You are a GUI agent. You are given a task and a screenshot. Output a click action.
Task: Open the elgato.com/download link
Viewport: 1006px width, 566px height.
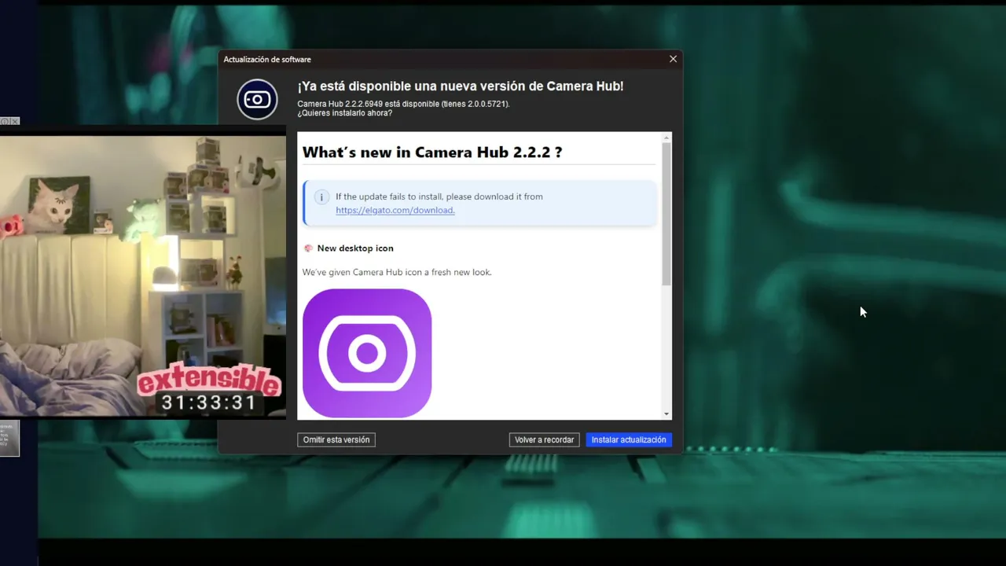click(395, 210)
